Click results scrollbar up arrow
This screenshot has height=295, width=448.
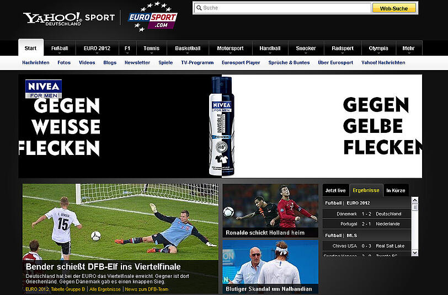click(415, 200)
